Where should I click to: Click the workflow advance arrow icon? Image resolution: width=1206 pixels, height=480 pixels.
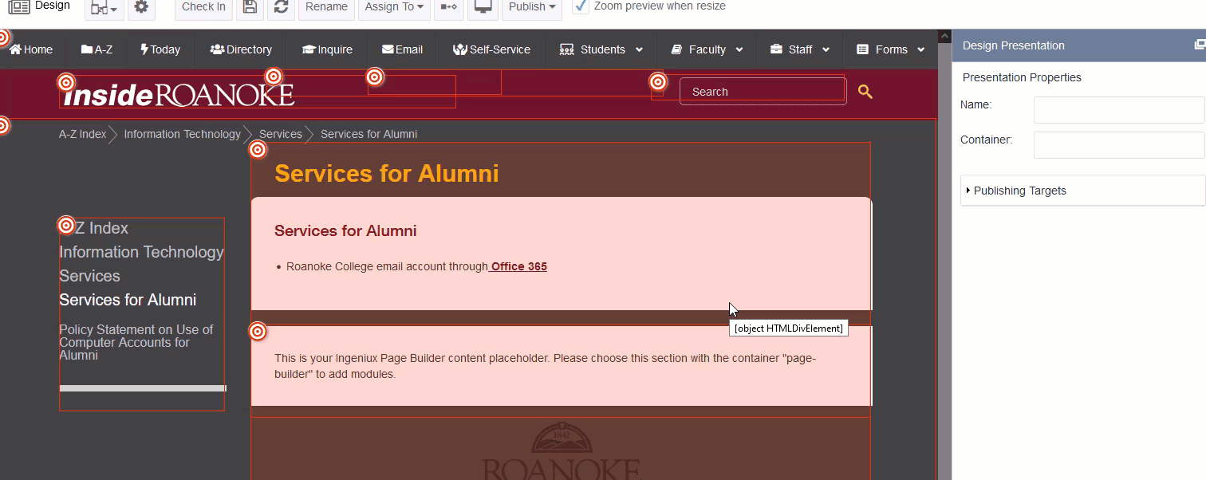(449, 7)
